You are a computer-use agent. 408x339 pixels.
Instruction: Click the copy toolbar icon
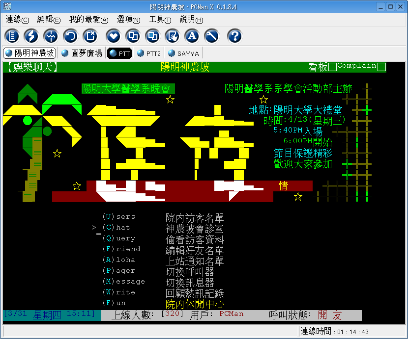tap(133, 36)
